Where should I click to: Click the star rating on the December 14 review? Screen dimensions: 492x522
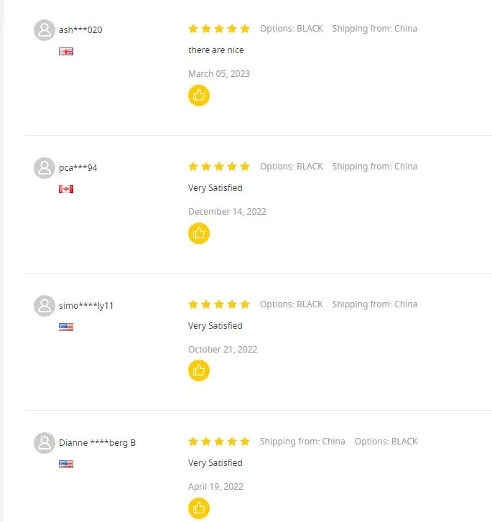pos(219,167)
